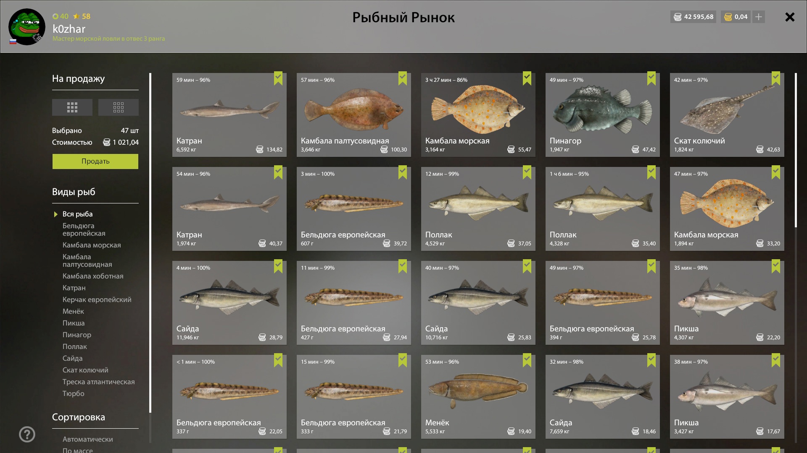This screenshot has width=807, height=453.
Task: Click the Бельдюга европейская 394 г fish image
Action: pos(603,297)
